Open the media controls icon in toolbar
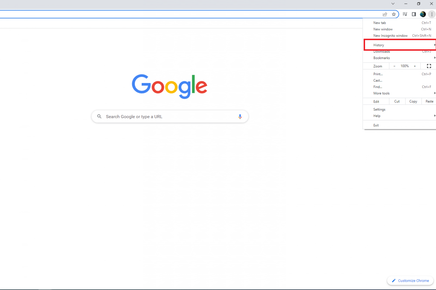The height and width of the screenshot is (290, 436). coord(405,14)
